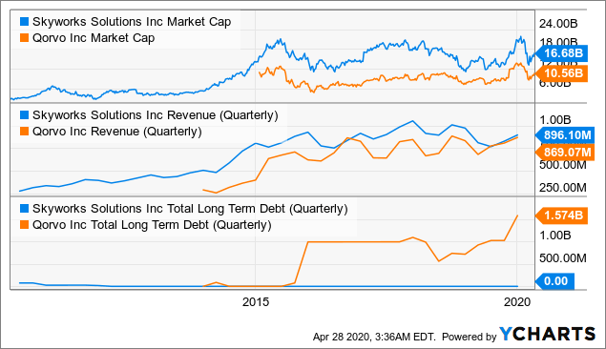Screen dimensions: 606x349
Task: Select 'Skyworks Solutions Inc Total Long Term Debt' legend
Action: [x=190, y=209]
